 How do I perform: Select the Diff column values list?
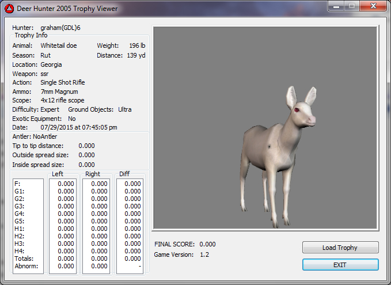click(x=130, y=225)
